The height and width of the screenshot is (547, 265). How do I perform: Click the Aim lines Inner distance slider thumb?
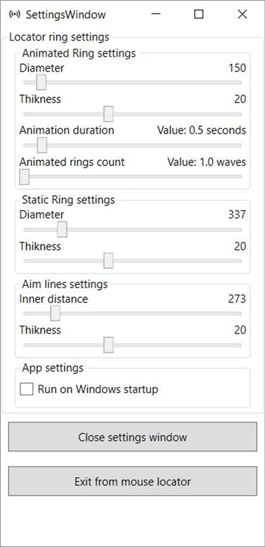[55, 313]
